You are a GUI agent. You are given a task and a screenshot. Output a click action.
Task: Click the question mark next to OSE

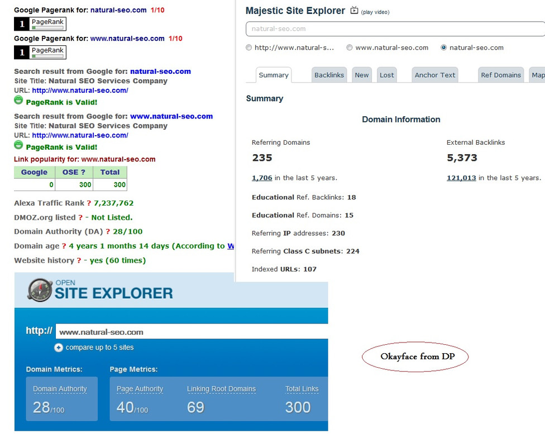coord(83,172)
